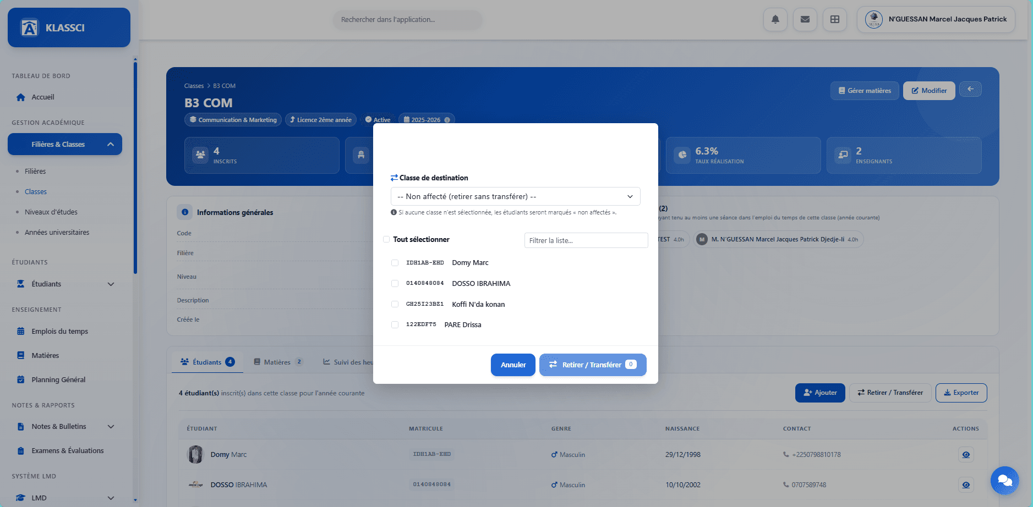Click the application search field

pyautogui.click(x=408, y=20)
